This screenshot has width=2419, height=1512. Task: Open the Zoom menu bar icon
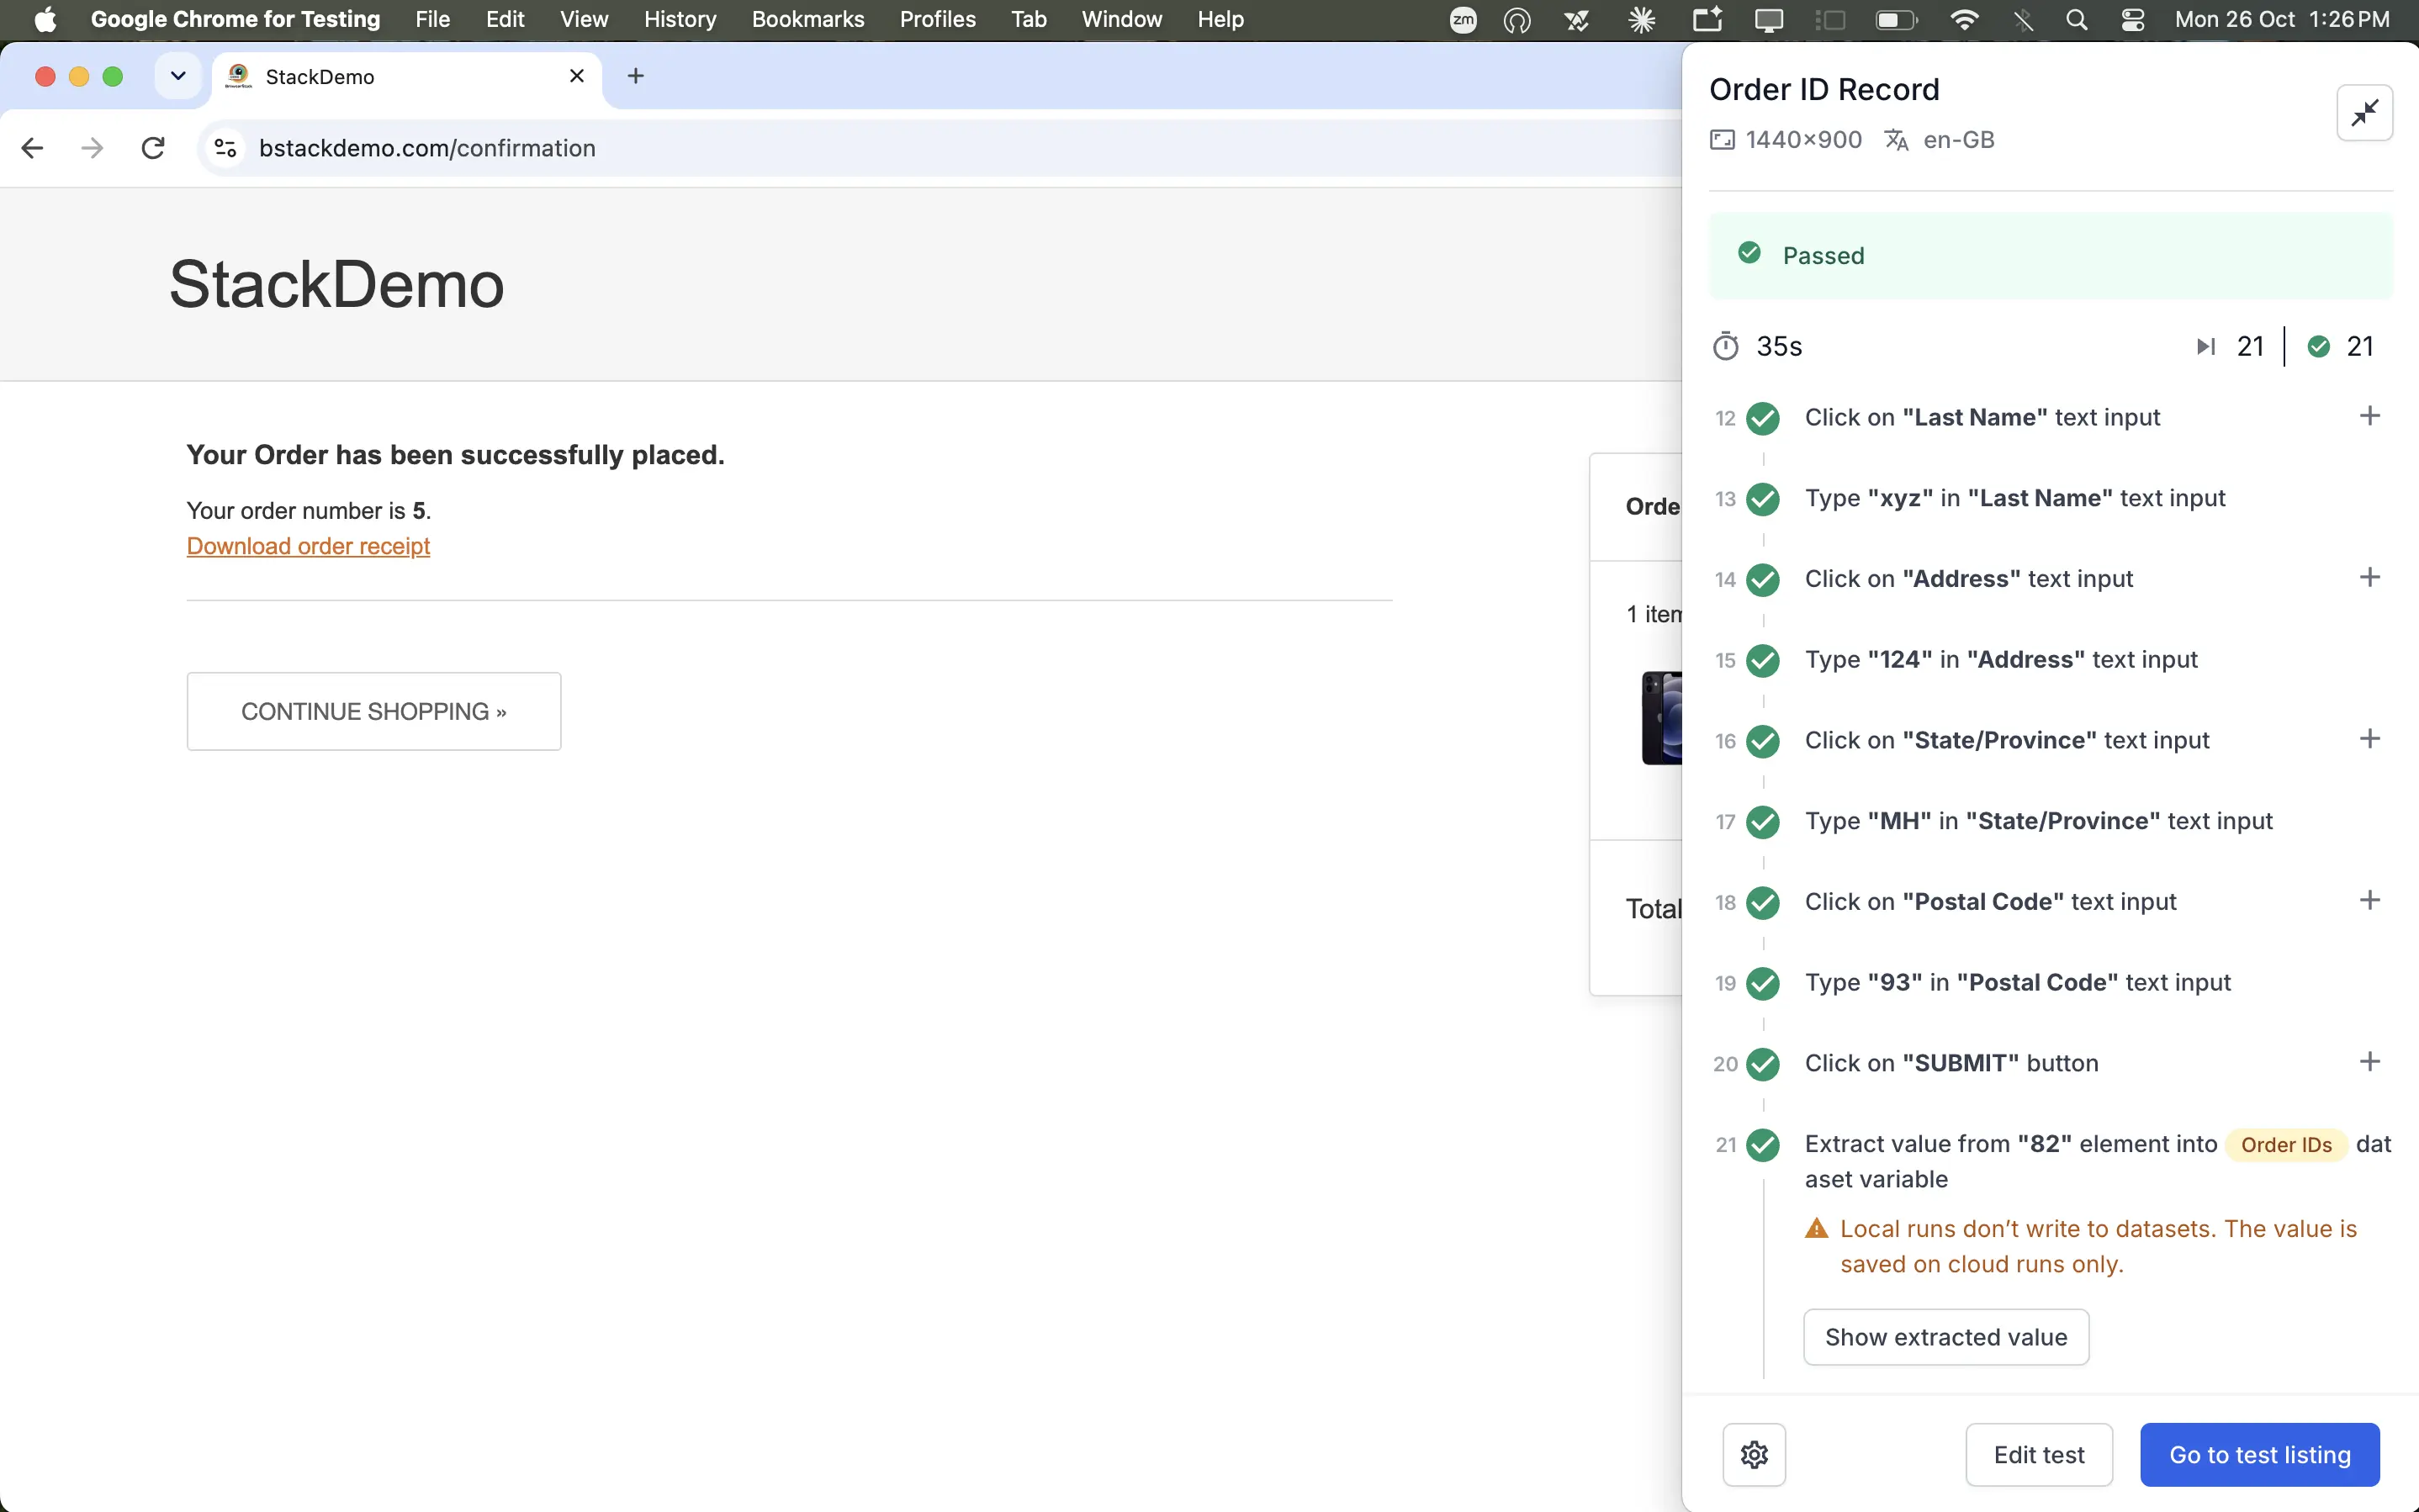(x=1463, y=20)
